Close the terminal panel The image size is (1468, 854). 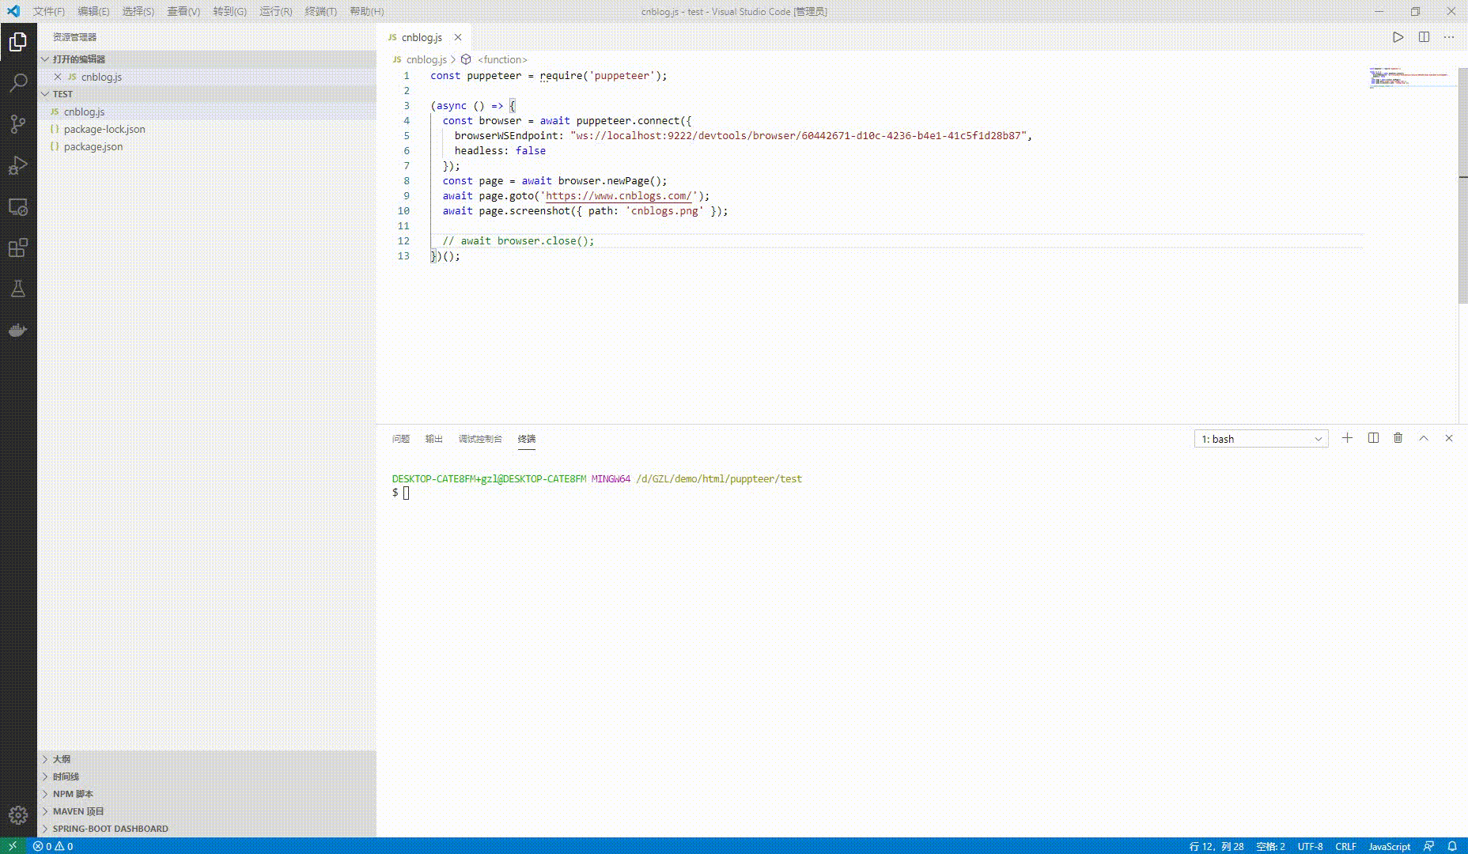pyautogui.click(x=1449, y=438)
